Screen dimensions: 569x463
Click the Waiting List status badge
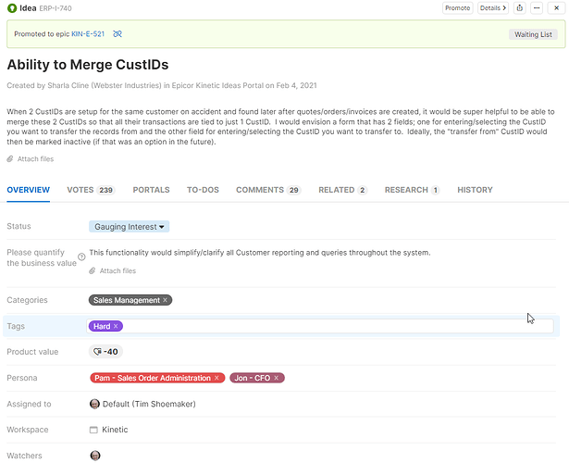click(533, 34)
